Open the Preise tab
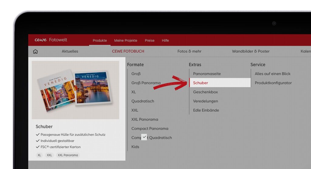The image size is (311, 169). pos(149,40)
